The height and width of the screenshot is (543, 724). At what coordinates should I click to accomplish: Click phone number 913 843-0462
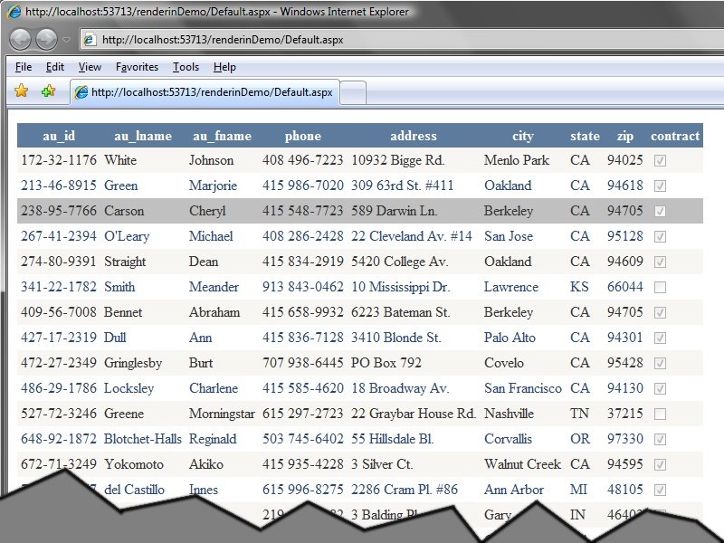tap(303, 287)
